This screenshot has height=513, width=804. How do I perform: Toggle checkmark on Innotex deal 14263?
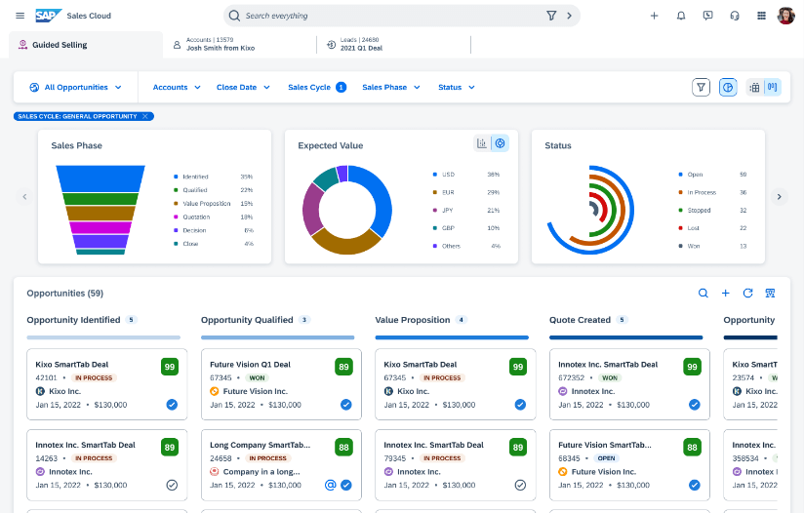(x=172, y=485)
